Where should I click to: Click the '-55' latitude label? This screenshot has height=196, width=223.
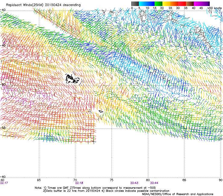click(3, 128)
